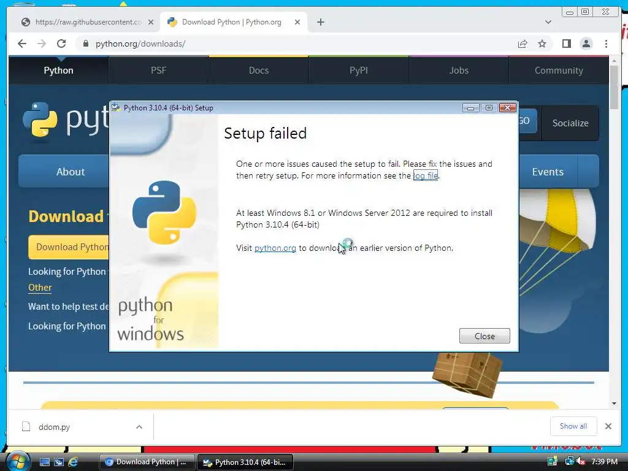Click the page vertical scrollbar thumb
This screenshot has width=628, height=471.
click(x=614, y=87)
